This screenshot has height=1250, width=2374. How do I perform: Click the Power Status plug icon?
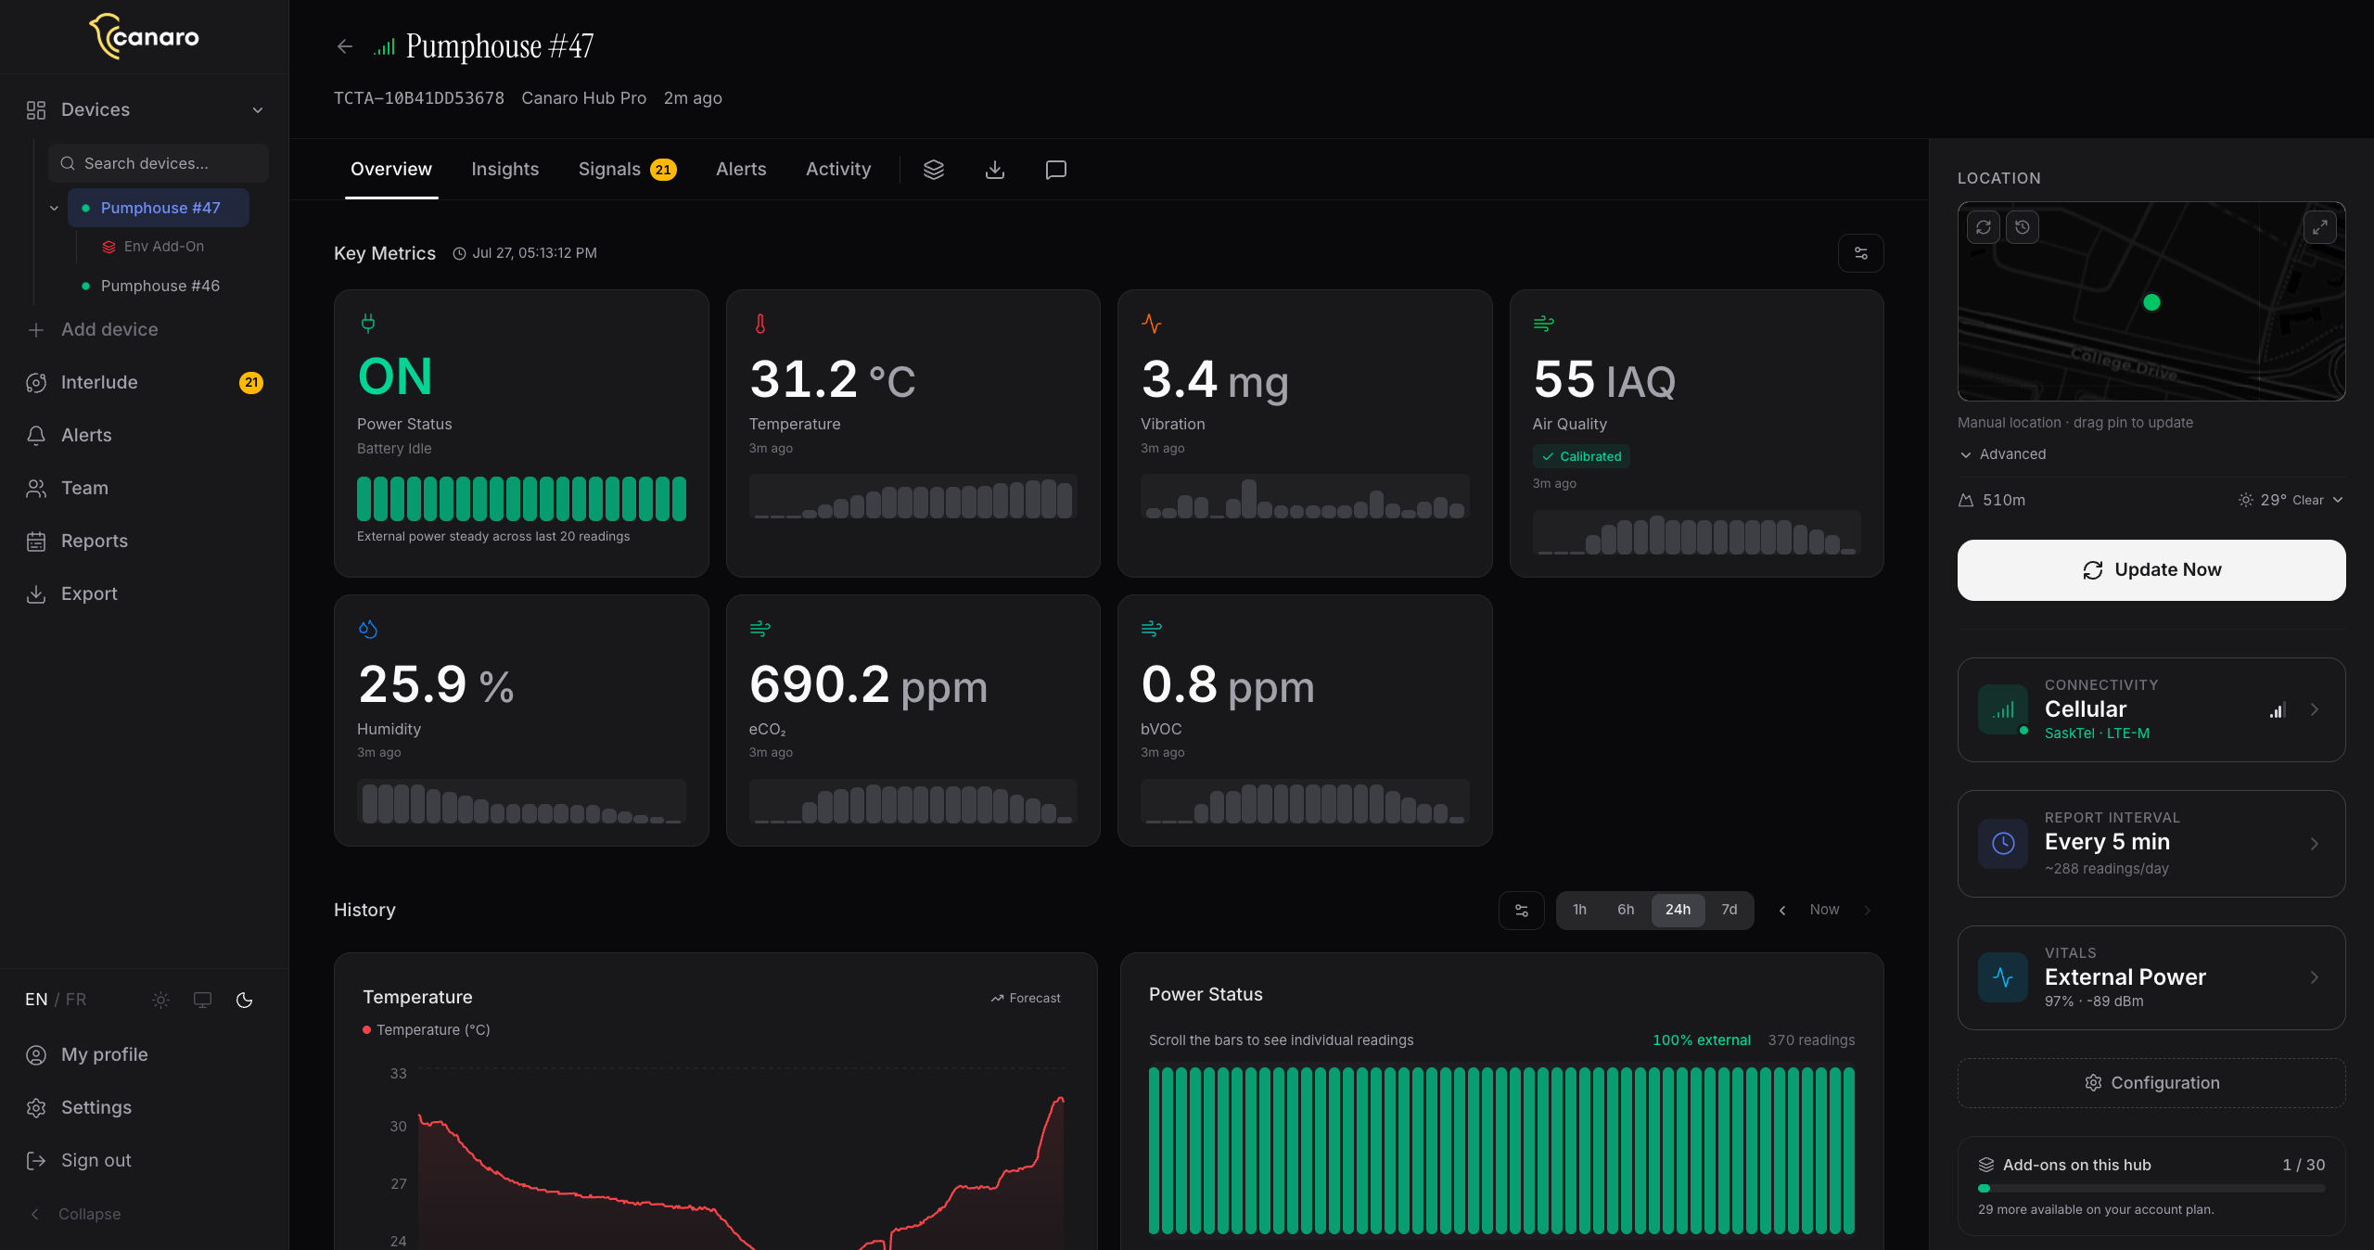(368, 324)
